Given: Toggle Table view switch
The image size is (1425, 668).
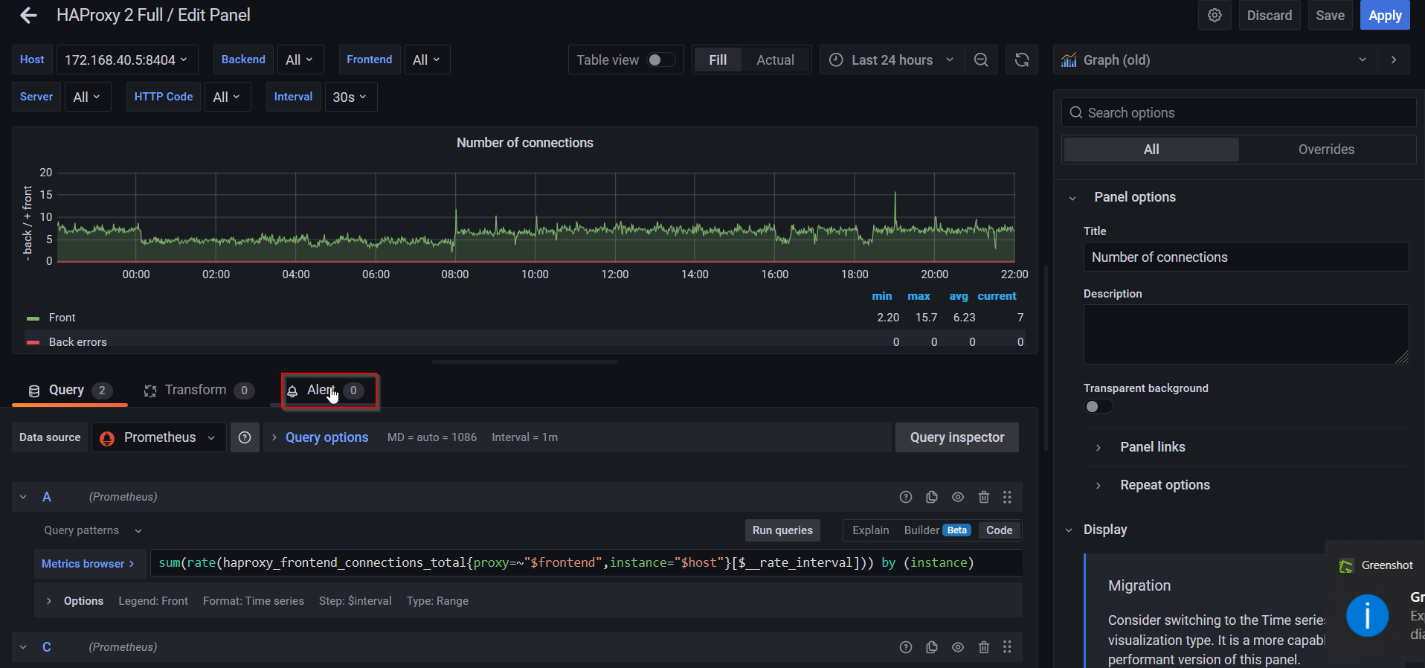Looking at the screenshot, I should [x=660, y=60].
